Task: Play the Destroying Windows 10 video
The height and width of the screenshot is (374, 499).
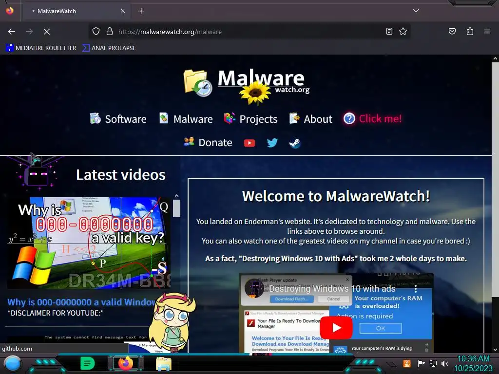Action: click(x=336, y=328)
